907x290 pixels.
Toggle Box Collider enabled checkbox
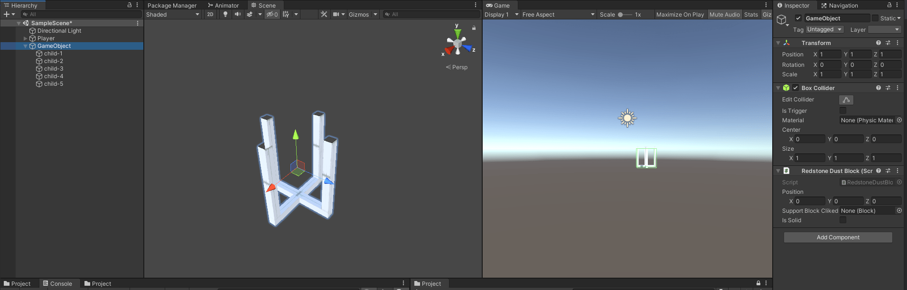point(795,88)
